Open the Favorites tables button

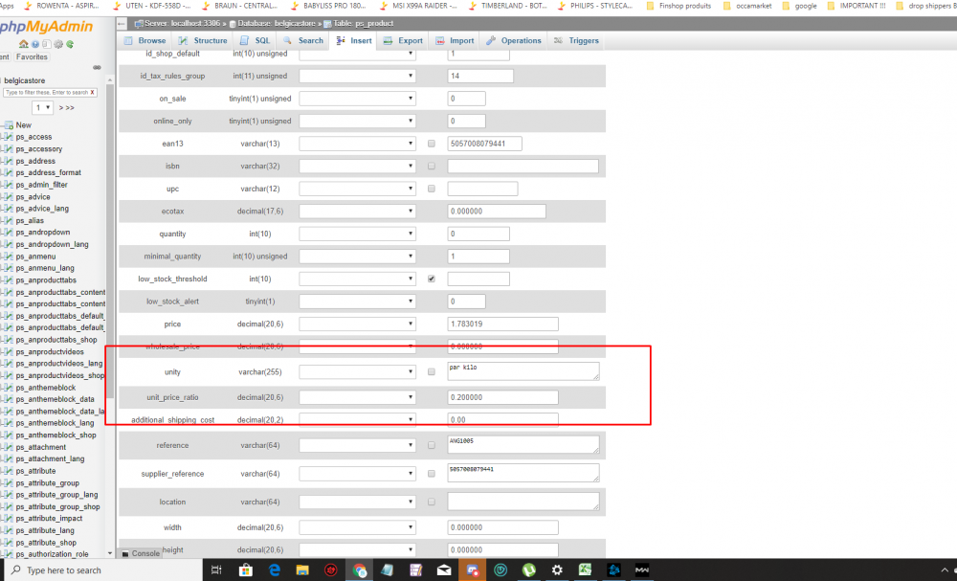[32, 56]
